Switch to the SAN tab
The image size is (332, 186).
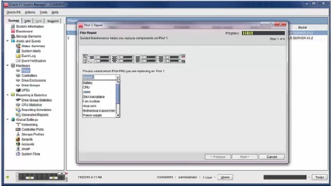27,20
